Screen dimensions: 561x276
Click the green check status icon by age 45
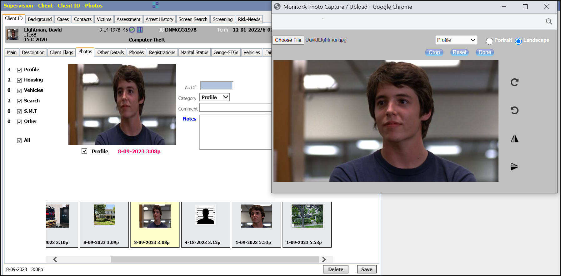coord(132,30)
